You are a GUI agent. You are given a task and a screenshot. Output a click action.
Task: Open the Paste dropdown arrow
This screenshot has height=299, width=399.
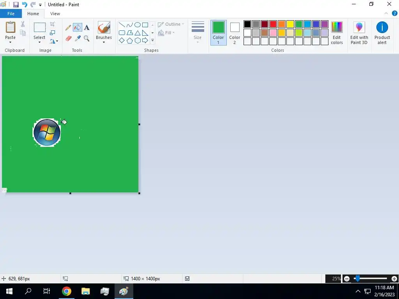point(11,42)
